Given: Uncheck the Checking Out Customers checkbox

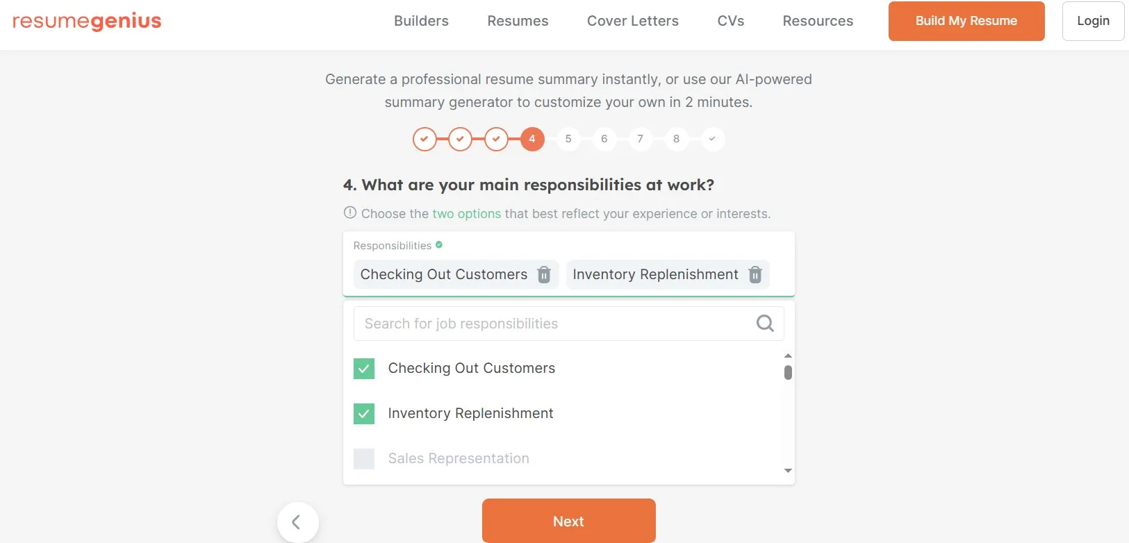Looking at the screenshot, I should pos(363,368).
